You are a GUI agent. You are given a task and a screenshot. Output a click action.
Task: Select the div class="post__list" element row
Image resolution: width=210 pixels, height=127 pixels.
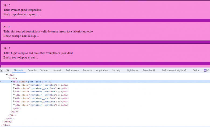pos(105,82)
